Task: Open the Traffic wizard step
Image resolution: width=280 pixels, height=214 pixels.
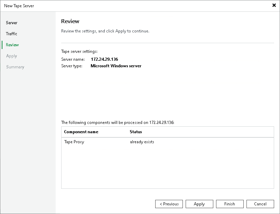Action: (x=11, y=34)
